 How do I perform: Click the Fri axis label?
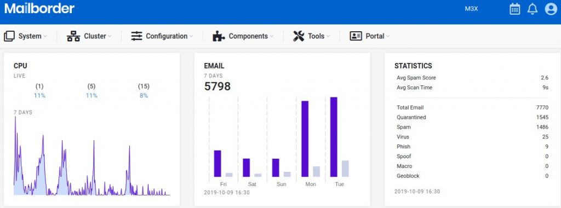pyautogui.click(x=224, y=184)
